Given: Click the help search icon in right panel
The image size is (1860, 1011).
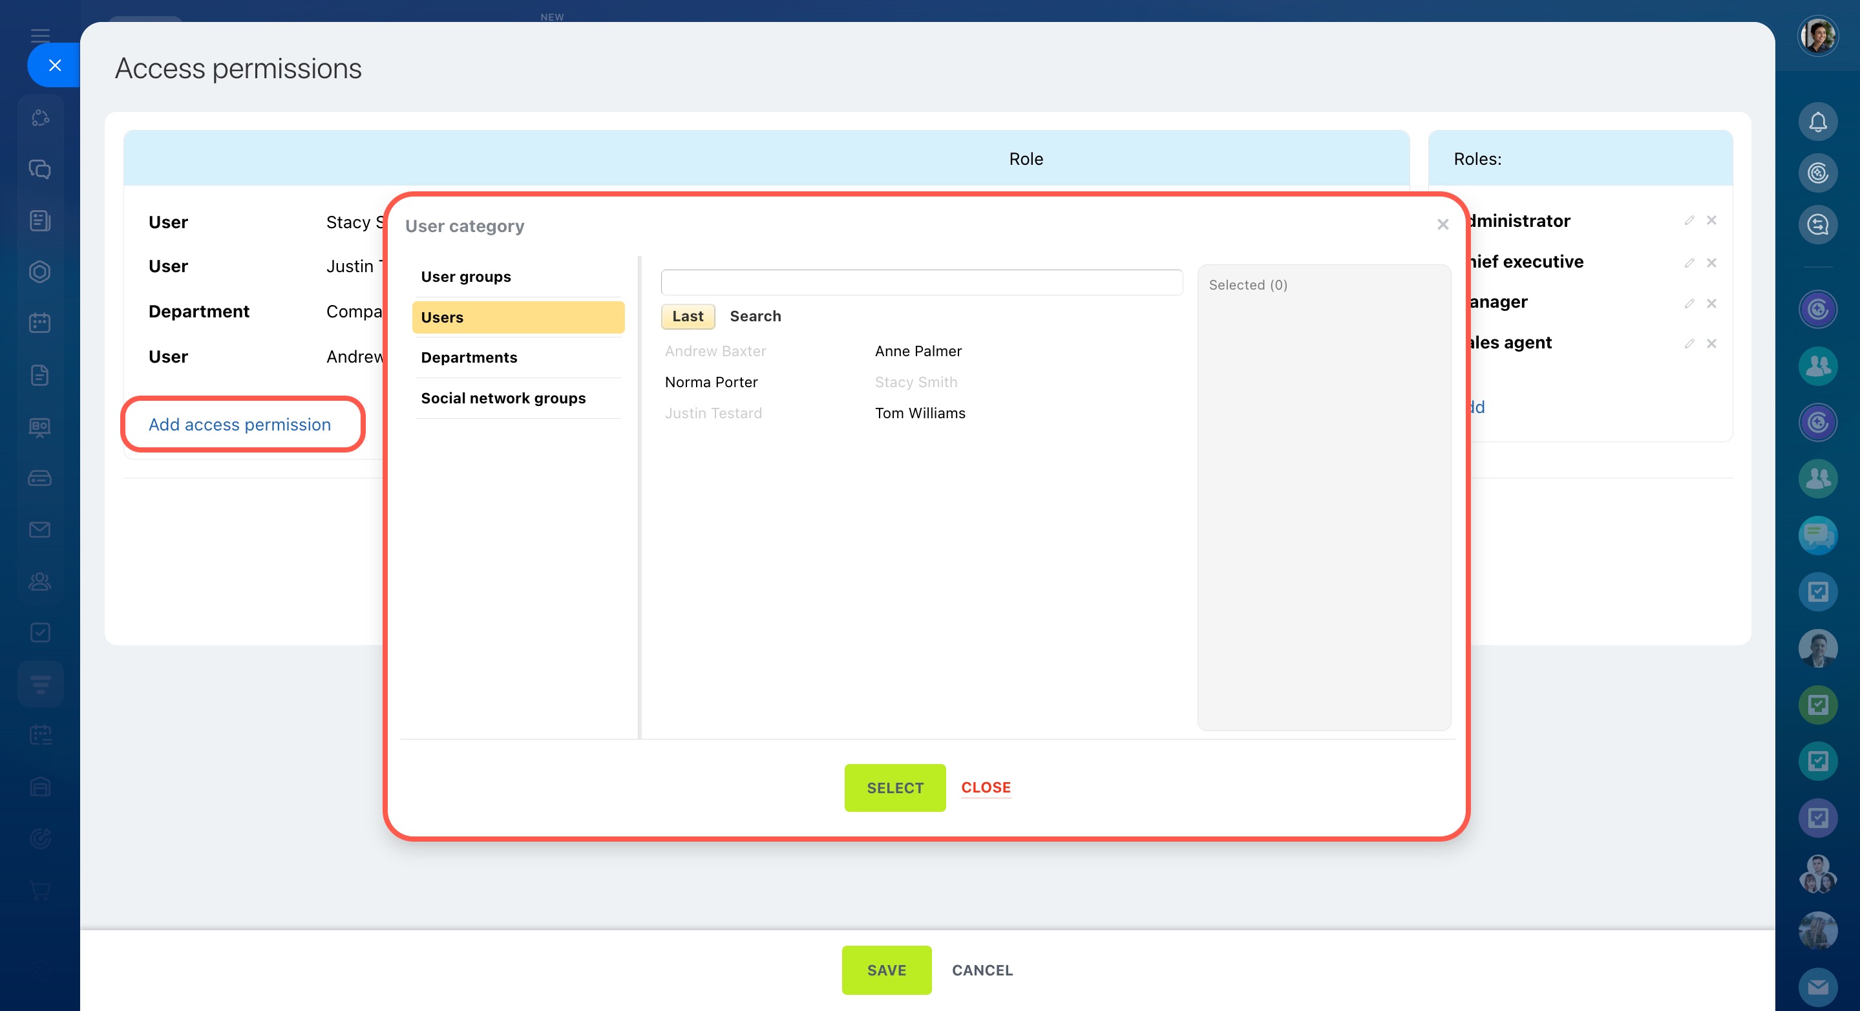Looking at the screenshot, I should coord(1817,224).
